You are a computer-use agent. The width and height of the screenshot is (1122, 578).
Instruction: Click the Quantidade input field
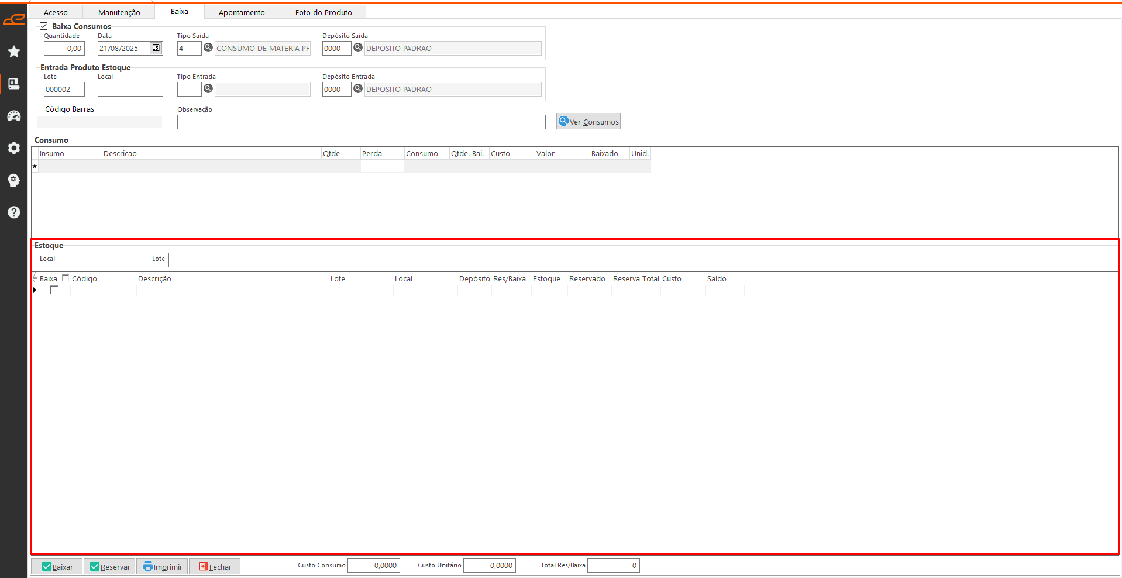click(x=64, y=49)
